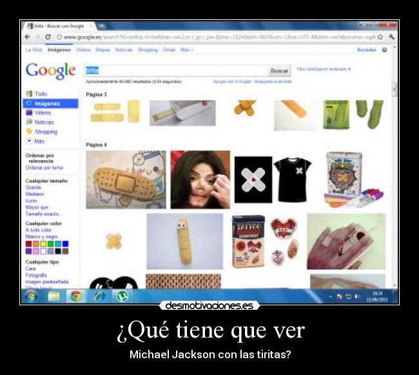This screenshot has width=419, height=375.
Task: Open Windows Explorer taskbar icon
Action: point(54,296)
